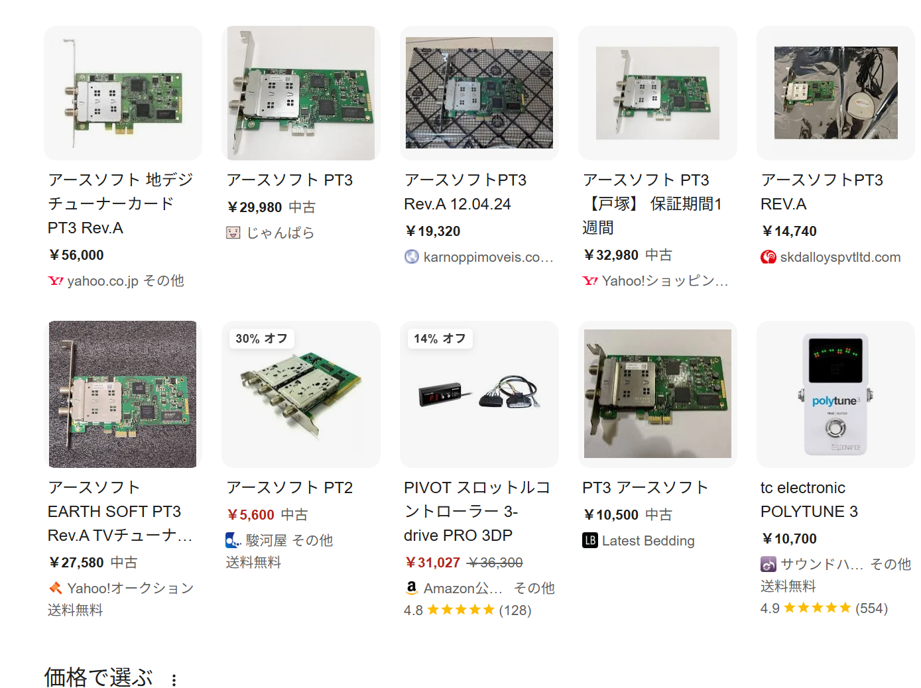Click the アースソフト PT2 product thumbnail
921x688 pixels.
pos(301,394)
